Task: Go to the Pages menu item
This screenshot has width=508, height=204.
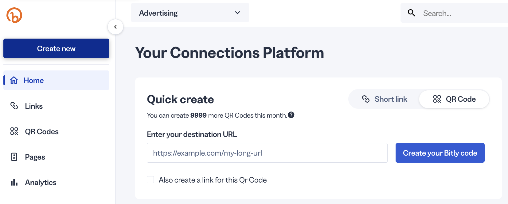Action: (35, 157)
